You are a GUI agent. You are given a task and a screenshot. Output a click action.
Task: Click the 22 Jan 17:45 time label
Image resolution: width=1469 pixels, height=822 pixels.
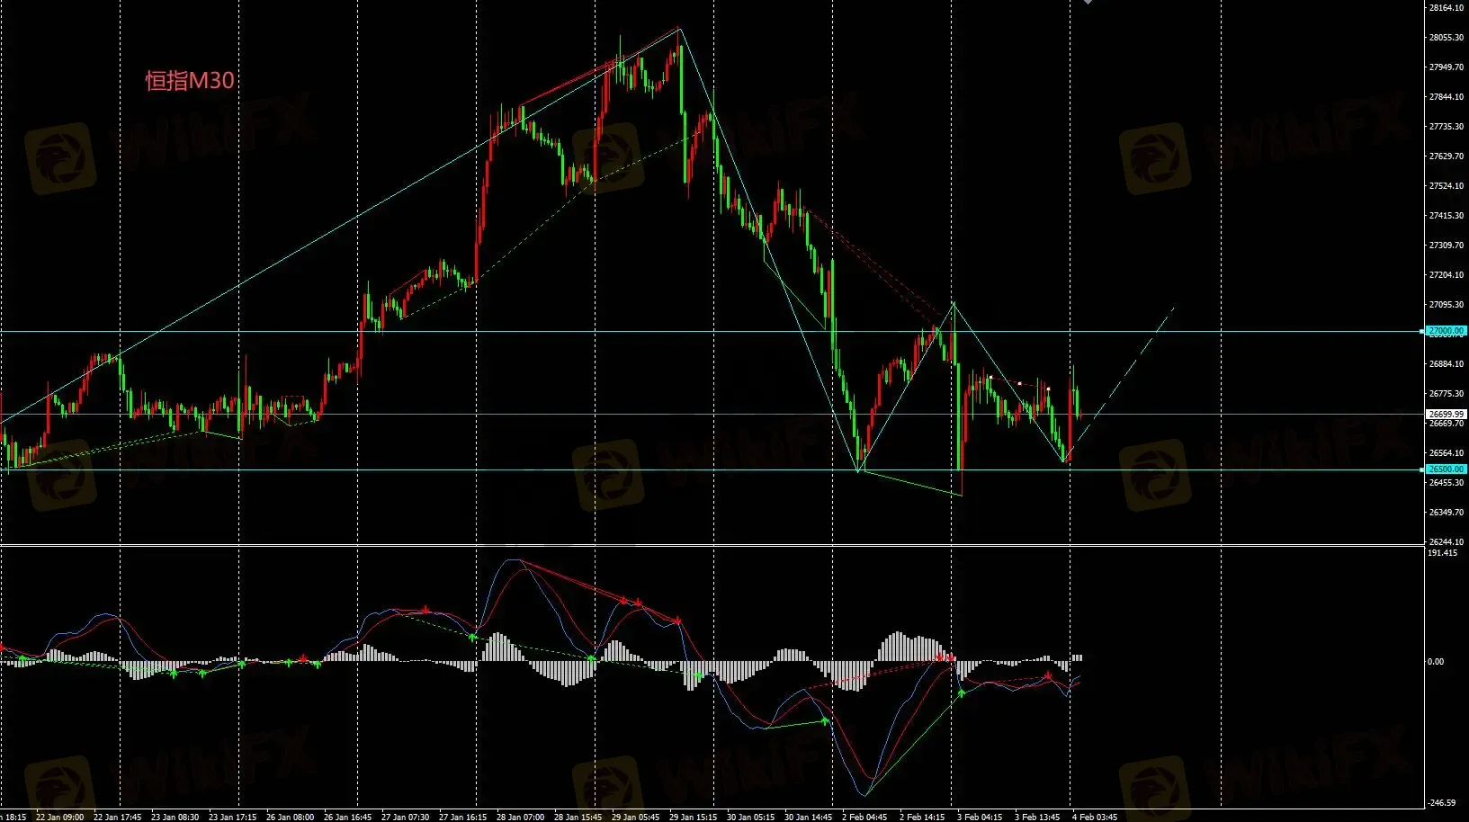click(118, 818)
